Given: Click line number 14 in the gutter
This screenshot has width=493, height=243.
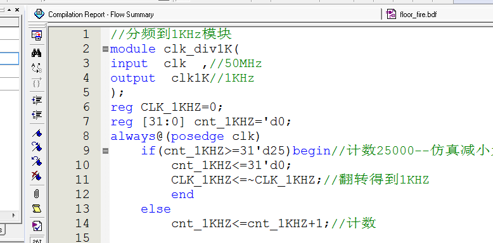Looking at the screenshot, I should (x=82, y=223).
